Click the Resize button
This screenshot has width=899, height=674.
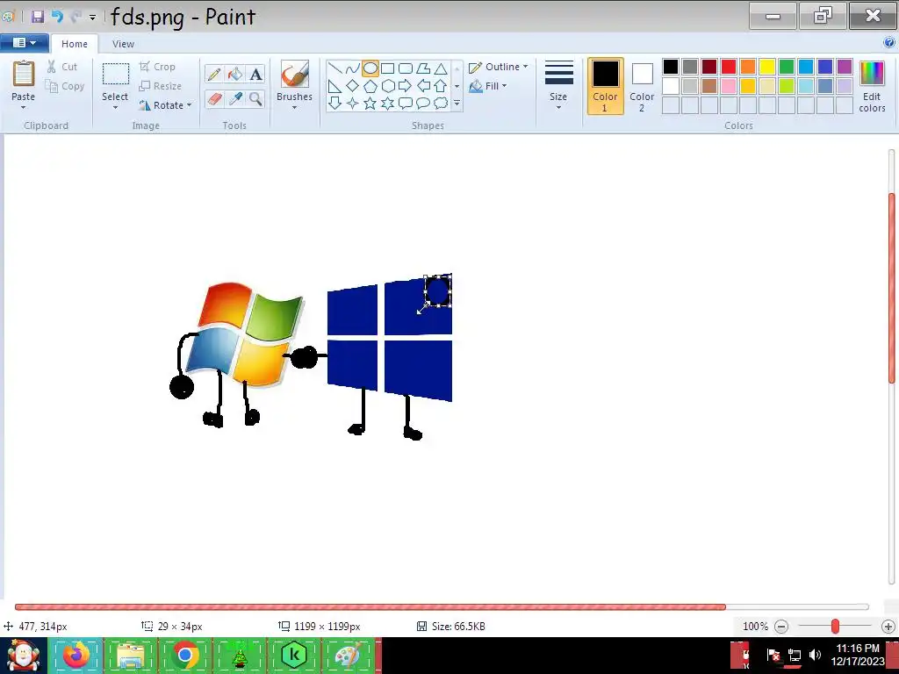click(x=161, y=86)
